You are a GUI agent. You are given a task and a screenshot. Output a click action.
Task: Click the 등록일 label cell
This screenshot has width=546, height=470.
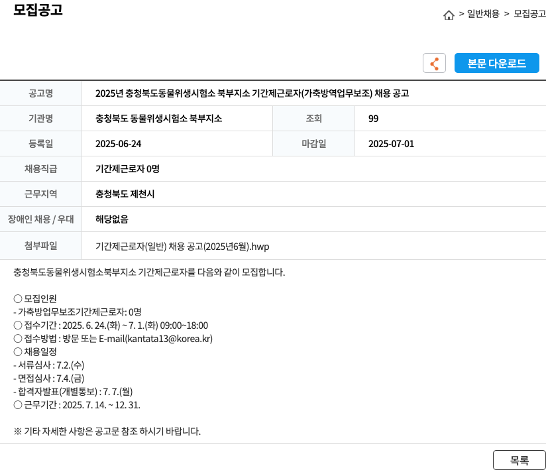pyautogui.click(x=40, y=144)
